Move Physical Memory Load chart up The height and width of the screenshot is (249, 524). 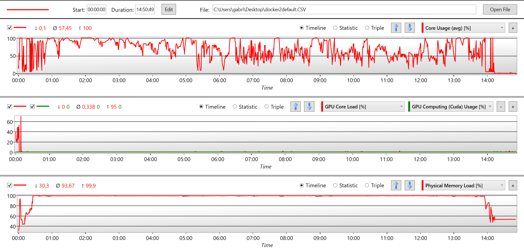396,185
